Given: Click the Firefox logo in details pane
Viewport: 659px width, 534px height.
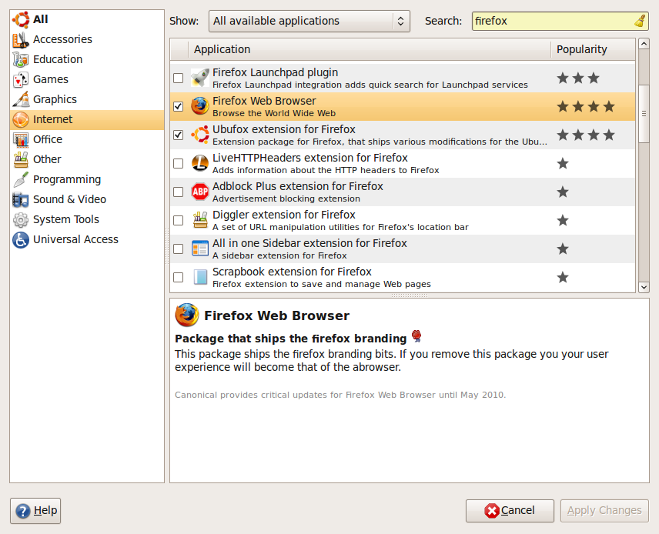Looking at the screenshot, I should [x=187, y=315].
